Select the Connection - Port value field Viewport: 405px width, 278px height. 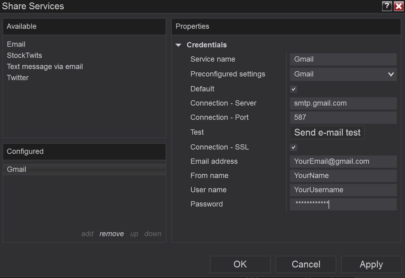pos(343,117)
